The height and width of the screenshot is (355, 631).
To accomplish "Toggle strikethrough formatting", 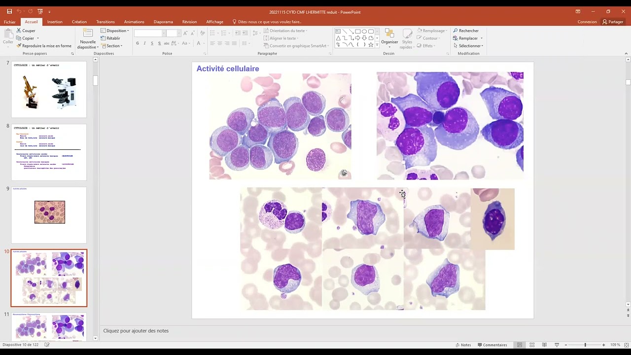I will click(166, 43).
